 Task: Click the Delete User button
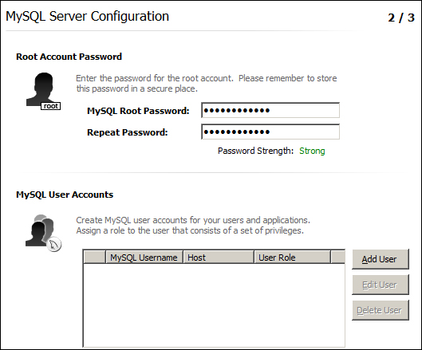(381, 310)
